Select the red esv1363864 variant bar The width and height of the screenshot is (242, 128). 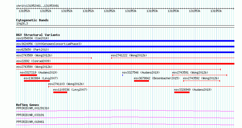tap(37, 81)
